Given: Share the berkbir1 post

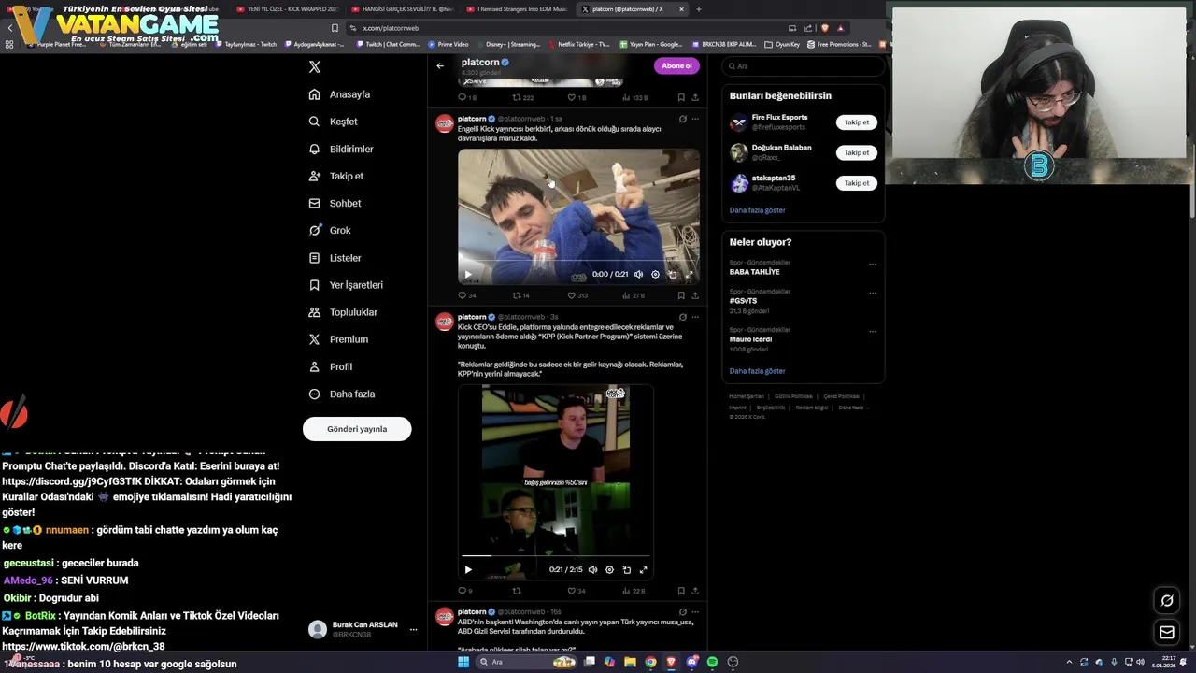Looking at the screenshot, I should coord(695,295).
